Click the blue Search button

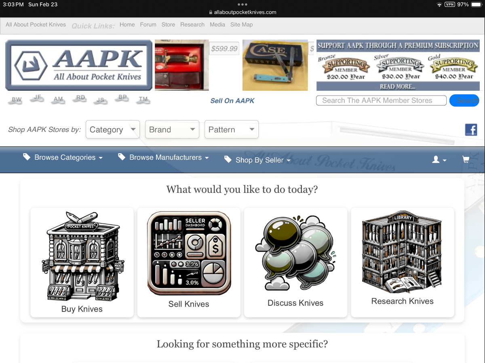464,100
